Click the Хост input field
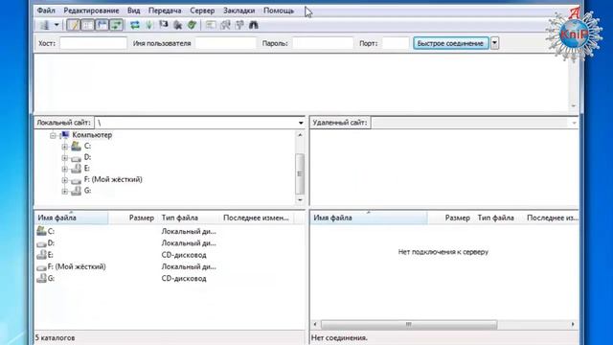The width and height of the screenshot is (613, 345). pos(94,43)
